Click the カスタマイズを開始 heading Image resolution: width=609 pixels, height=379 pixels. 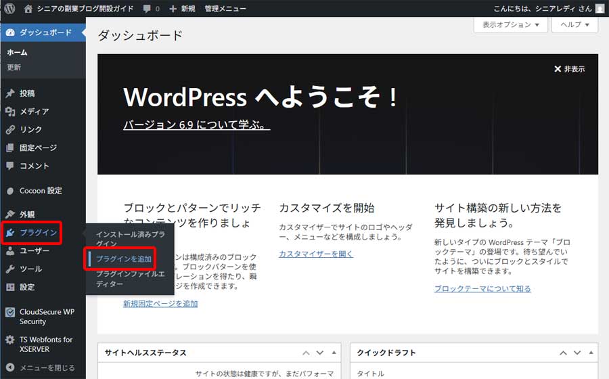(x=327, y=208)
